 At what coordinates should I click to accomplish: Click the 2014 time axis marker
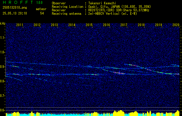point(72,25)
